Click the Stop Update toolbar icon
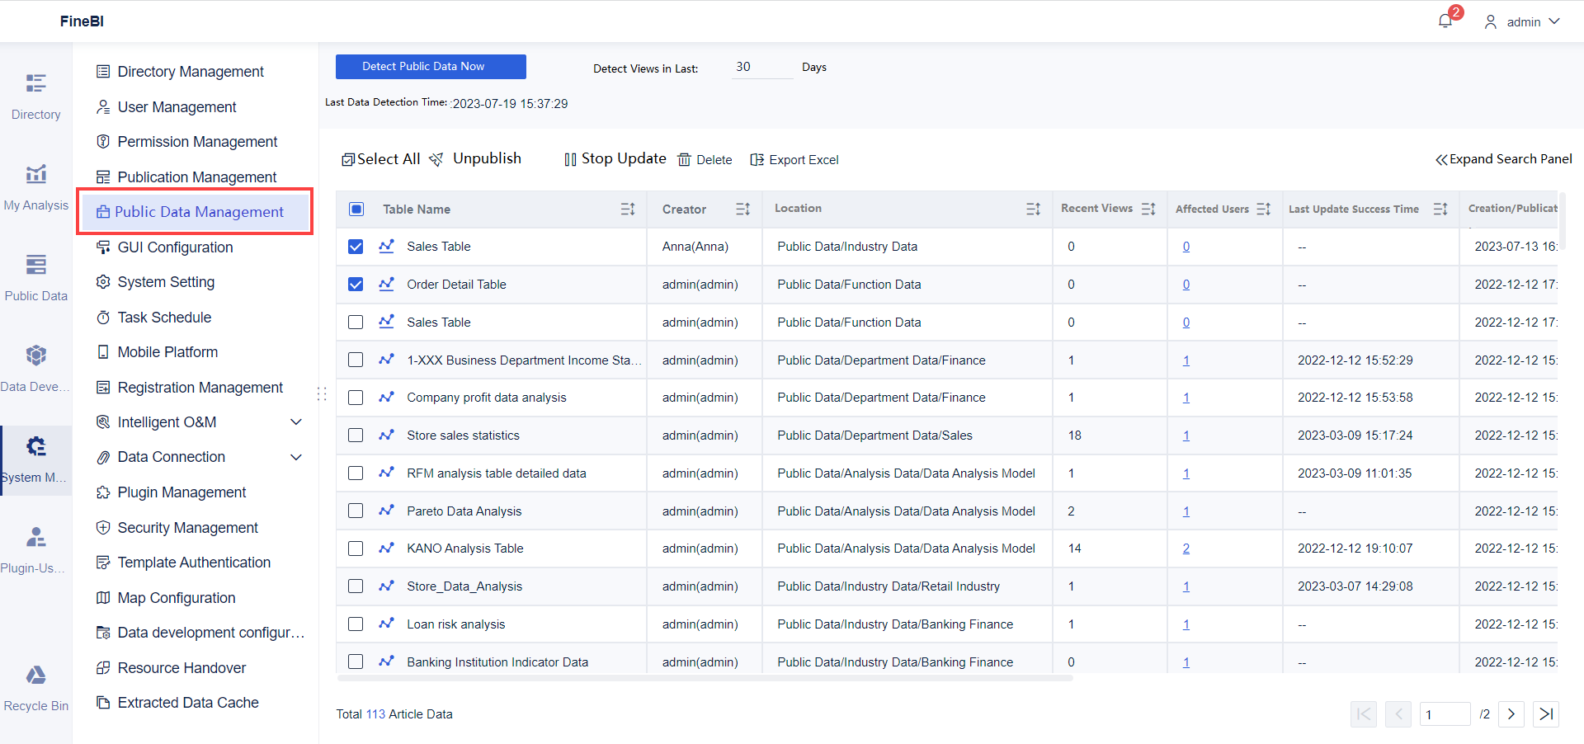The width and height of the screenshot is (1584, 744). (614, 158)
